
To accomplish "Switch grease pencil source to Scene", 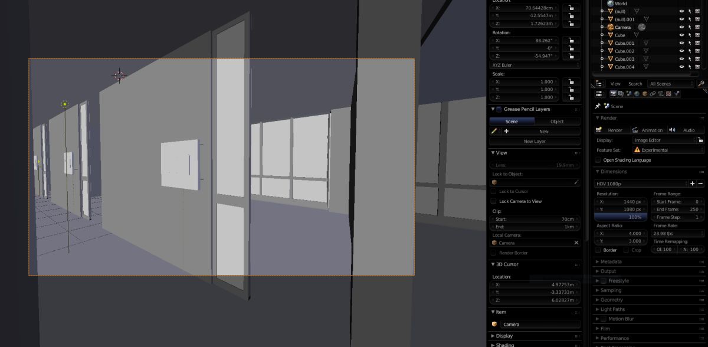I will pos(512,121).
